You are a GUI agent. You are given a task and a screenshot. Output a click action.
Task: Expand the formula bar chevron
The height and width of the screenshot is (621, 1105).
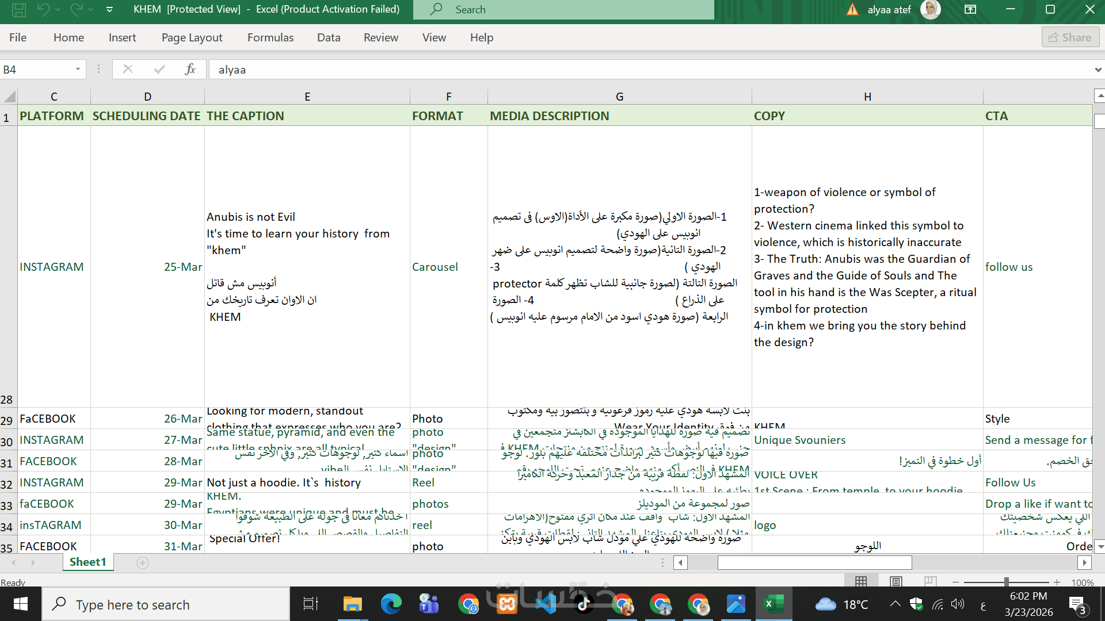pos(1098,70)
